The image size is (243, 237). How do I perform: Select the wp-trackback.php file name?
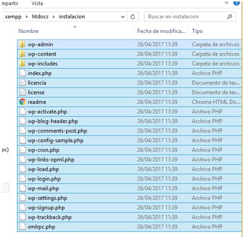click(x=50, y=217)
